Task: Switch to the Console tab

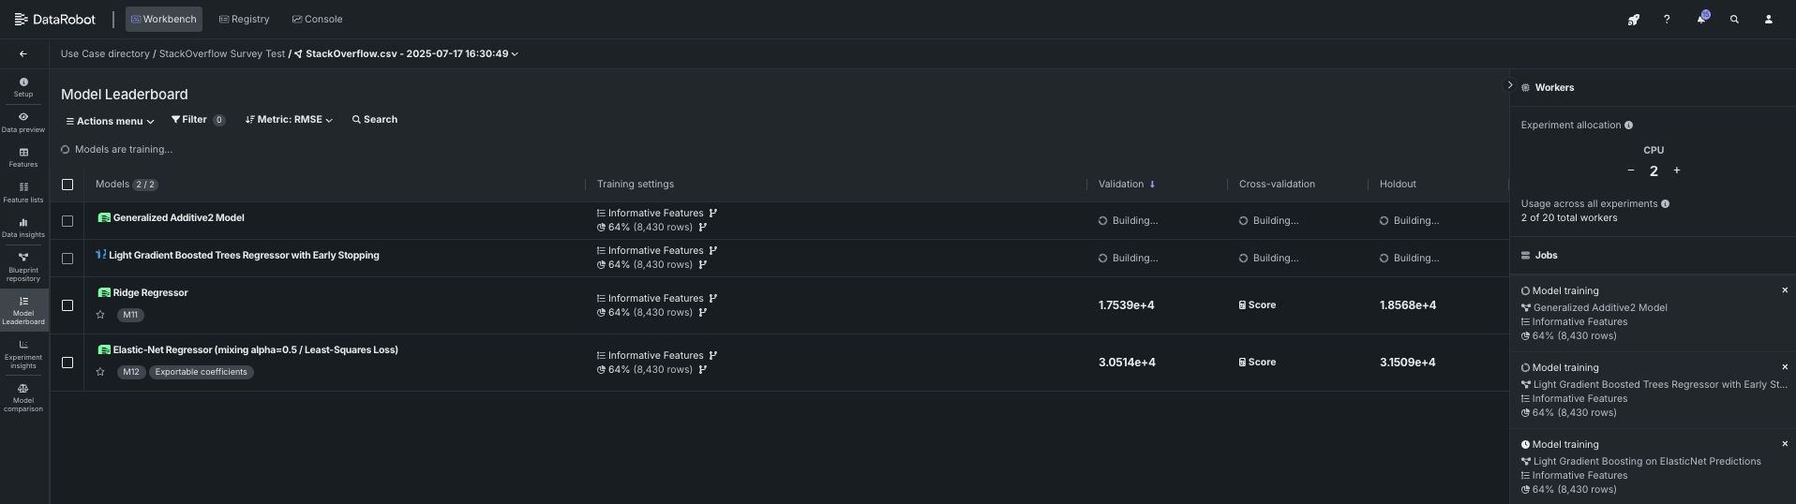Action: click(x=317, y=19)
